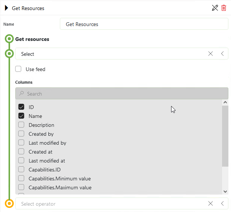Open the Select operator chevron at bottom
The image size is (231, 212).
[222, 203]
